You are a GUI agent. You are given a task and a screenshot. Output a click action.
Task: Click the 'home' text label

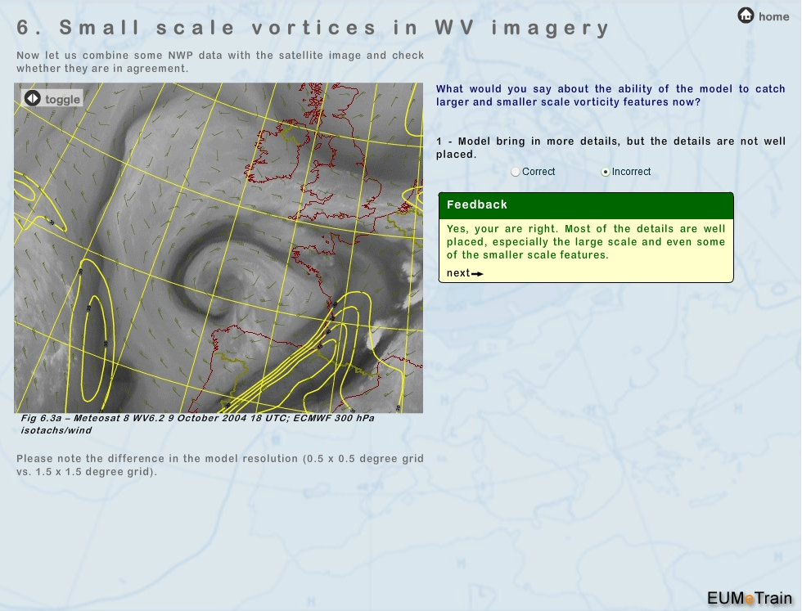[x=773, y=16]
